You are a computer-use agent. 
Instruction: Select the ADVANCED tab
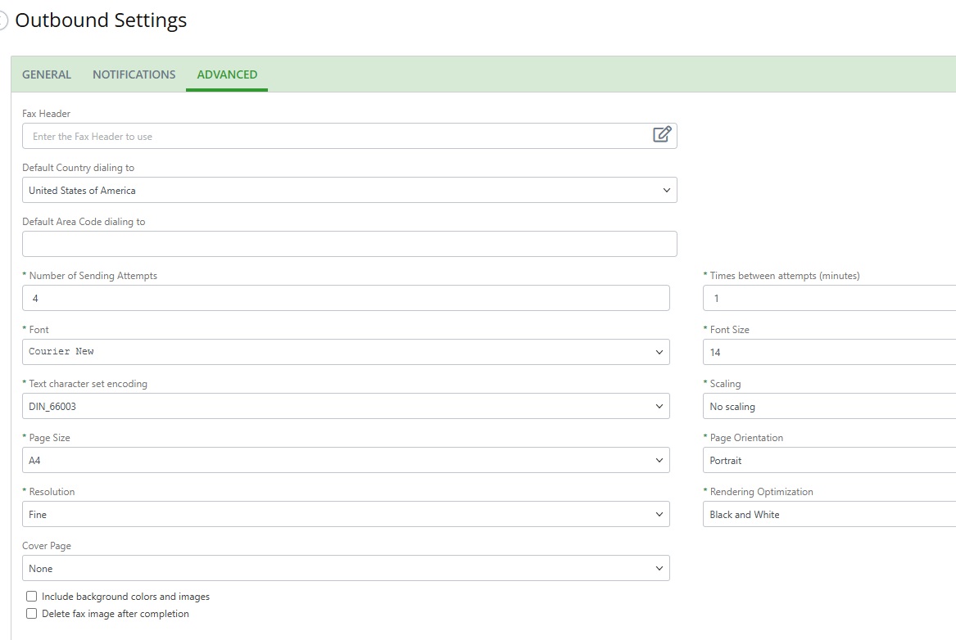coord(226,74)
